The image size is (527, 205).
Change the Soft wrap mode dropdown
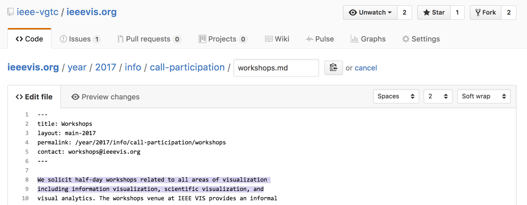click(x=484, y=96)
